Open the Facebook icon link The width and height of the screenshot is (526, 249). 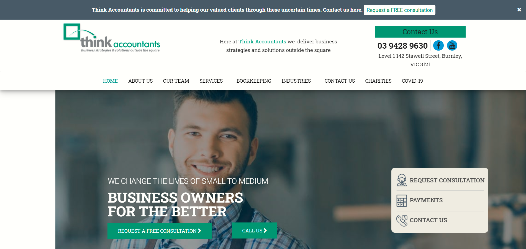coord(438,45)
